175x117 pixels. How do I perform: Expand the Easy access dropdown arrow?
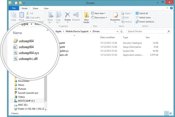[107, 17]
